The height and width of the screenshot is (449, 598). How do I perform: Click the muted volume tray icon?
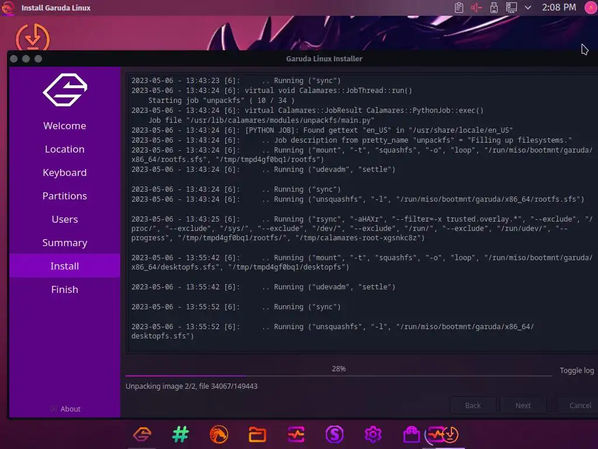pos(477,8)
